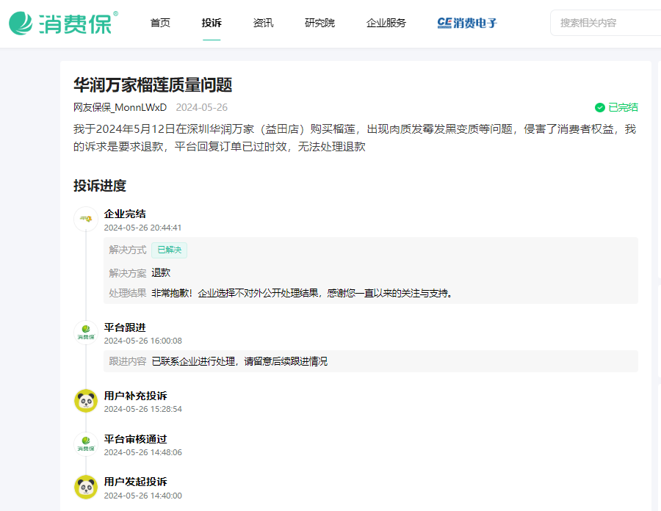Click the 搜索相关内容 search field
This screenshot has width=661, height=511.
coord(610,23)
